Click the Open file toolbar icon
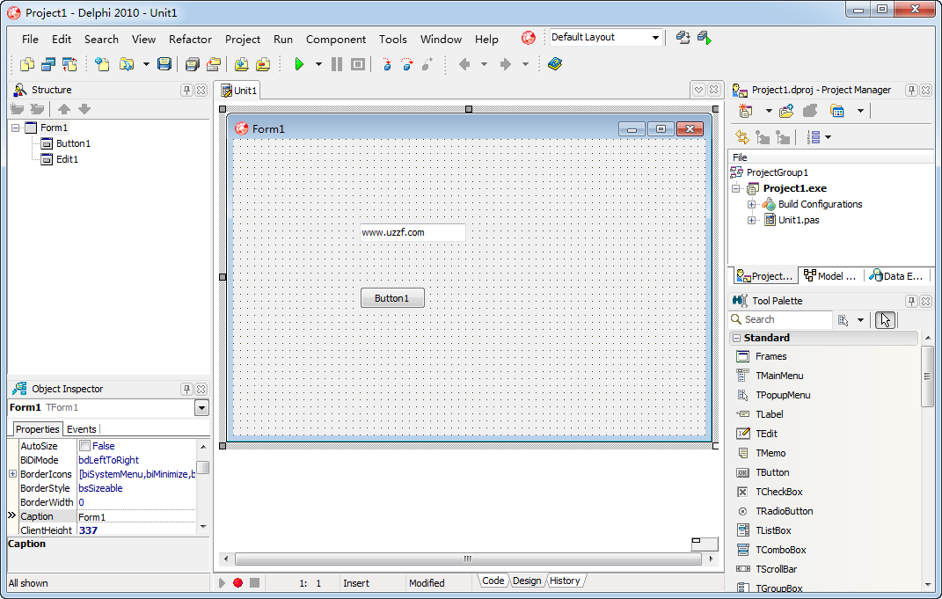Viewport: 942px width, 599px height. (127, 64)
